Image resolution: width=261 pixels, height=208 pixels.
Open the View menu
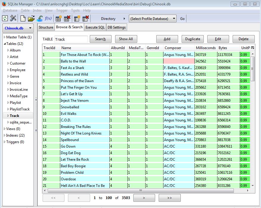[49, 10]
